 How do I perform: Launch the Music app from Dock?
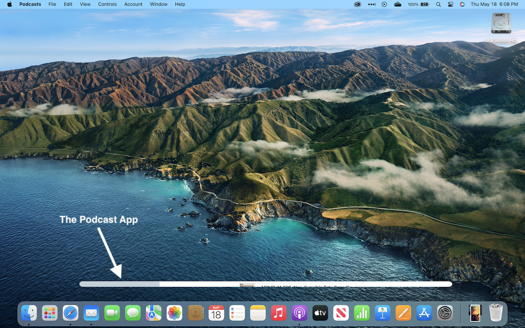(279, 313)
